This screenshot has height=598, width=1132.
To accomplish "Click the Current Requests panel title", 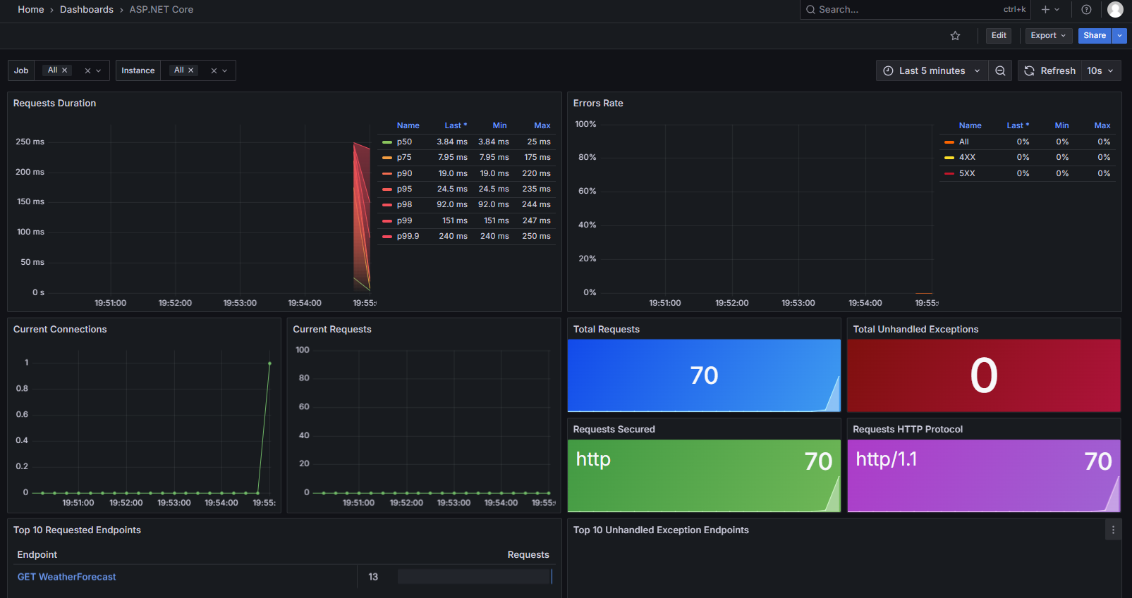I will (x=332, y=329).
